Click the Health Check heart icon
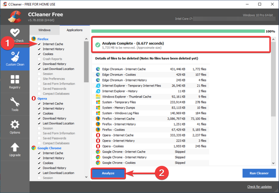The width and height of the screenshot is (279, 193). coord(15,32)
